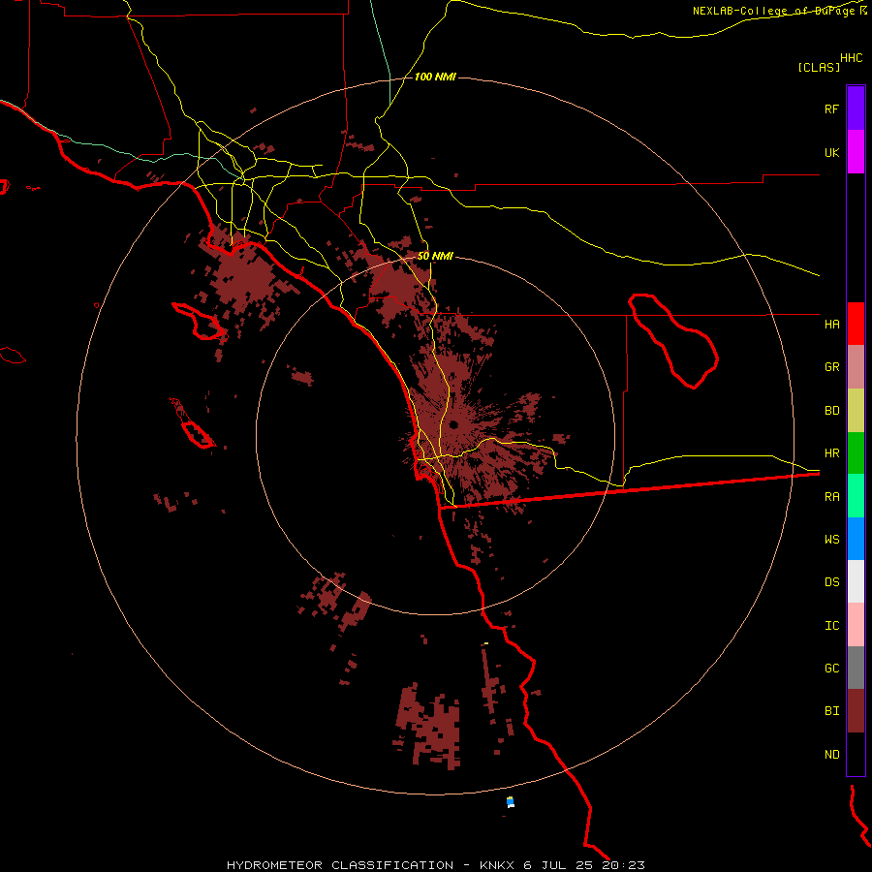The height and width of the screenshot is (872, 872).
Task: Click the UK legend label text
Action: click(831, 152)
